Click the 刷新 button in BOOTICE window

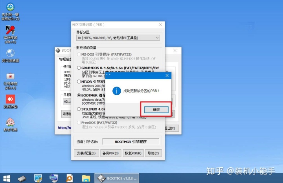(66, 114)
